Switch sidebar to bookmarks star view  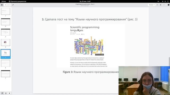(10, 93)
